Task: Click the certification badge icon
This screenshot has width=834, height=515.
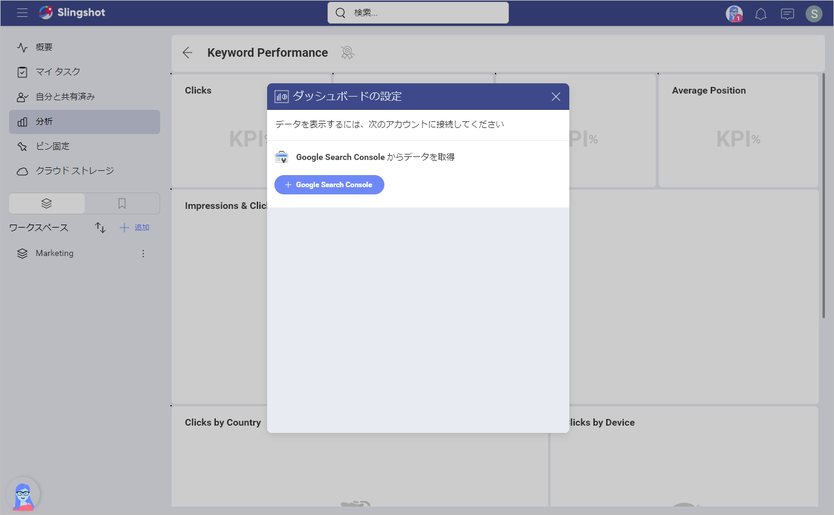Action: [x=347, y=53]
